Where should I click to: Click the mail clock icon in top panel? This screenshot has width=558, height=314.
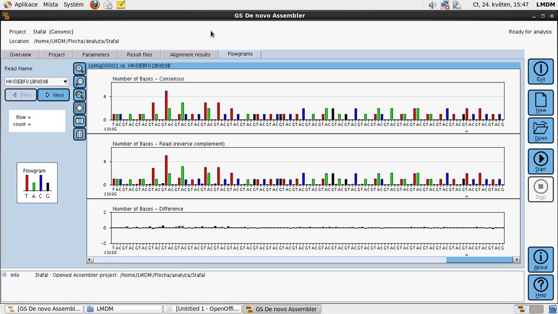click(x=108, y=4)
